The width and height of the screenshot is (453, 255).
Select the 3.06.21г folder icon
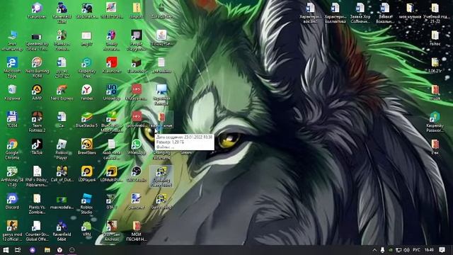pos(435,65)
